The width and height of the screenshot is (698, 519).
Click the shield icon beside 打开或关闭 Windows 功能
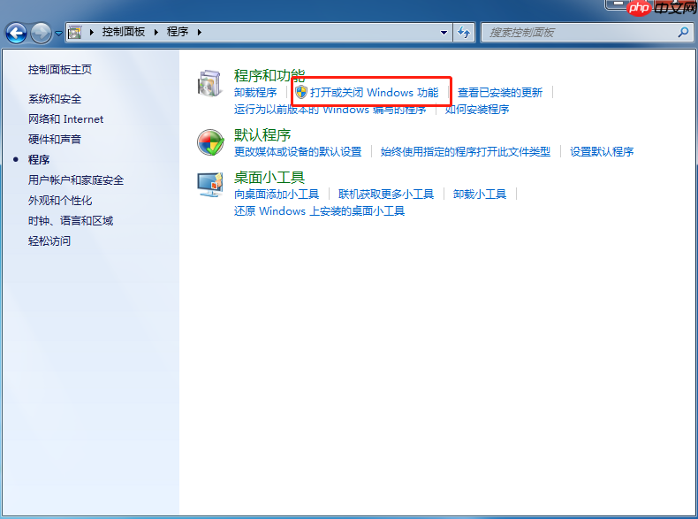pyautogui.click(x=301, y=92)
